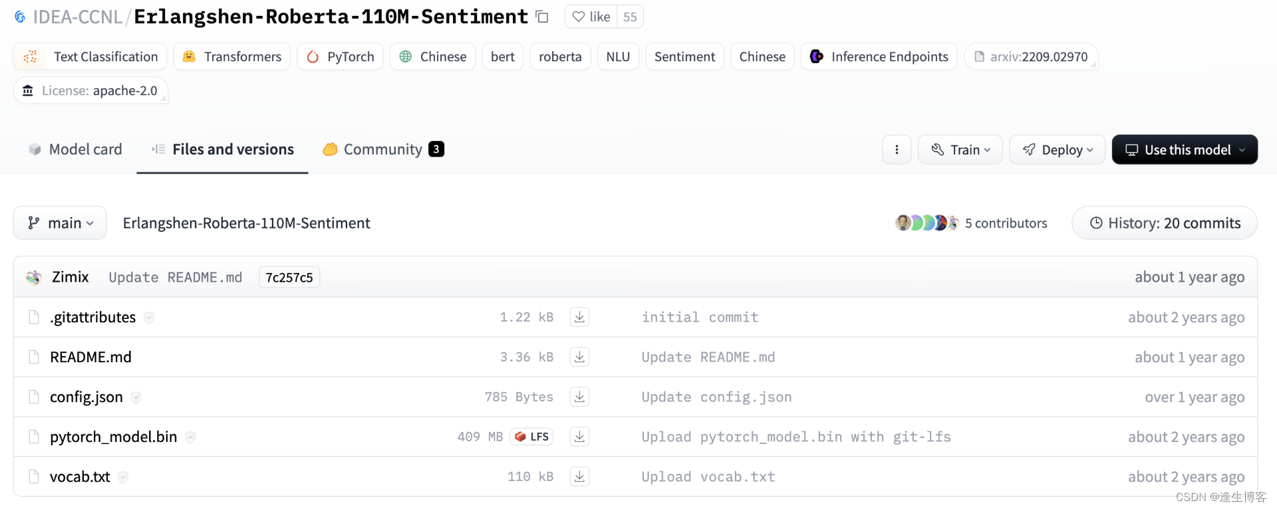Screen dimensions: 1277x509
Task: Copy the model name to clipboard
Action: (x=542, y=17)
